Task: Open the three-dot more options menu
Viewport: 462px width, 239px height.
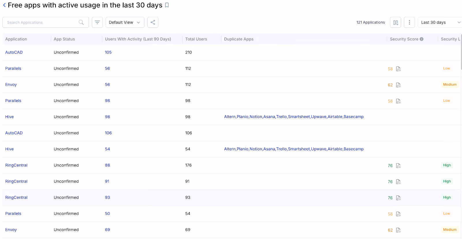Action: pos(409,22)
